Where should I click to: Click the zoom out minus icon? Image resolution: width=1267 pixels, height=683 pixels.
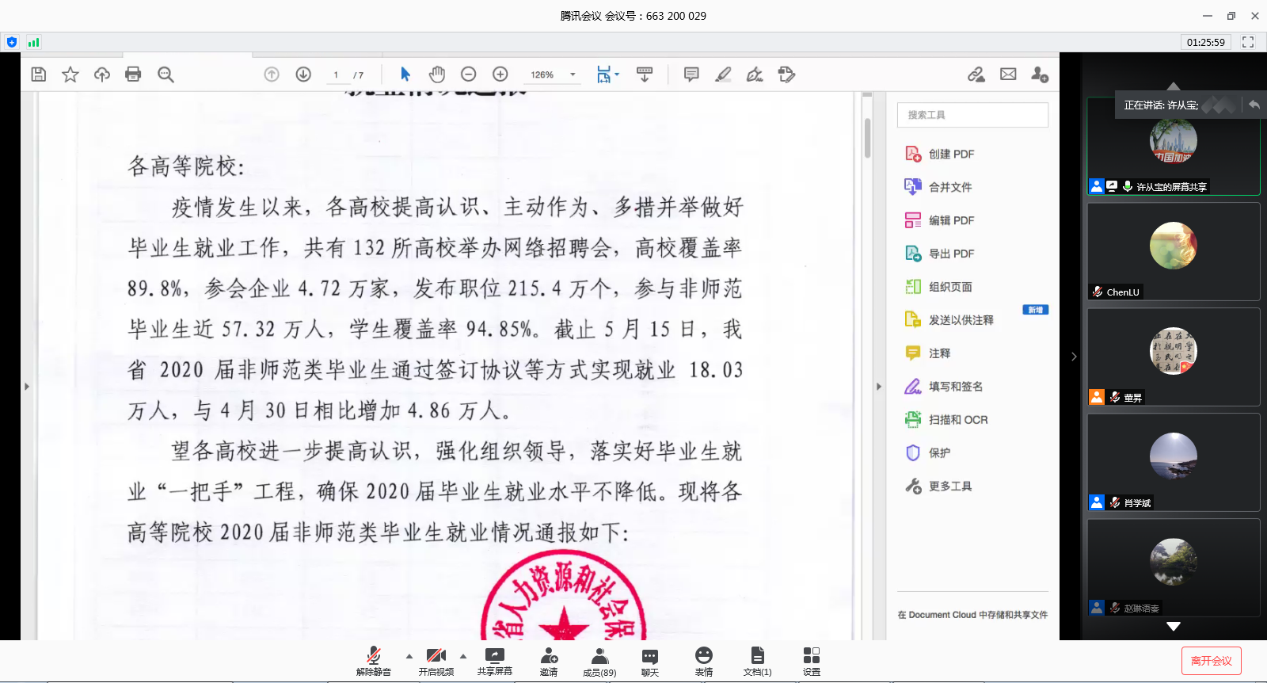click(469, 74)
